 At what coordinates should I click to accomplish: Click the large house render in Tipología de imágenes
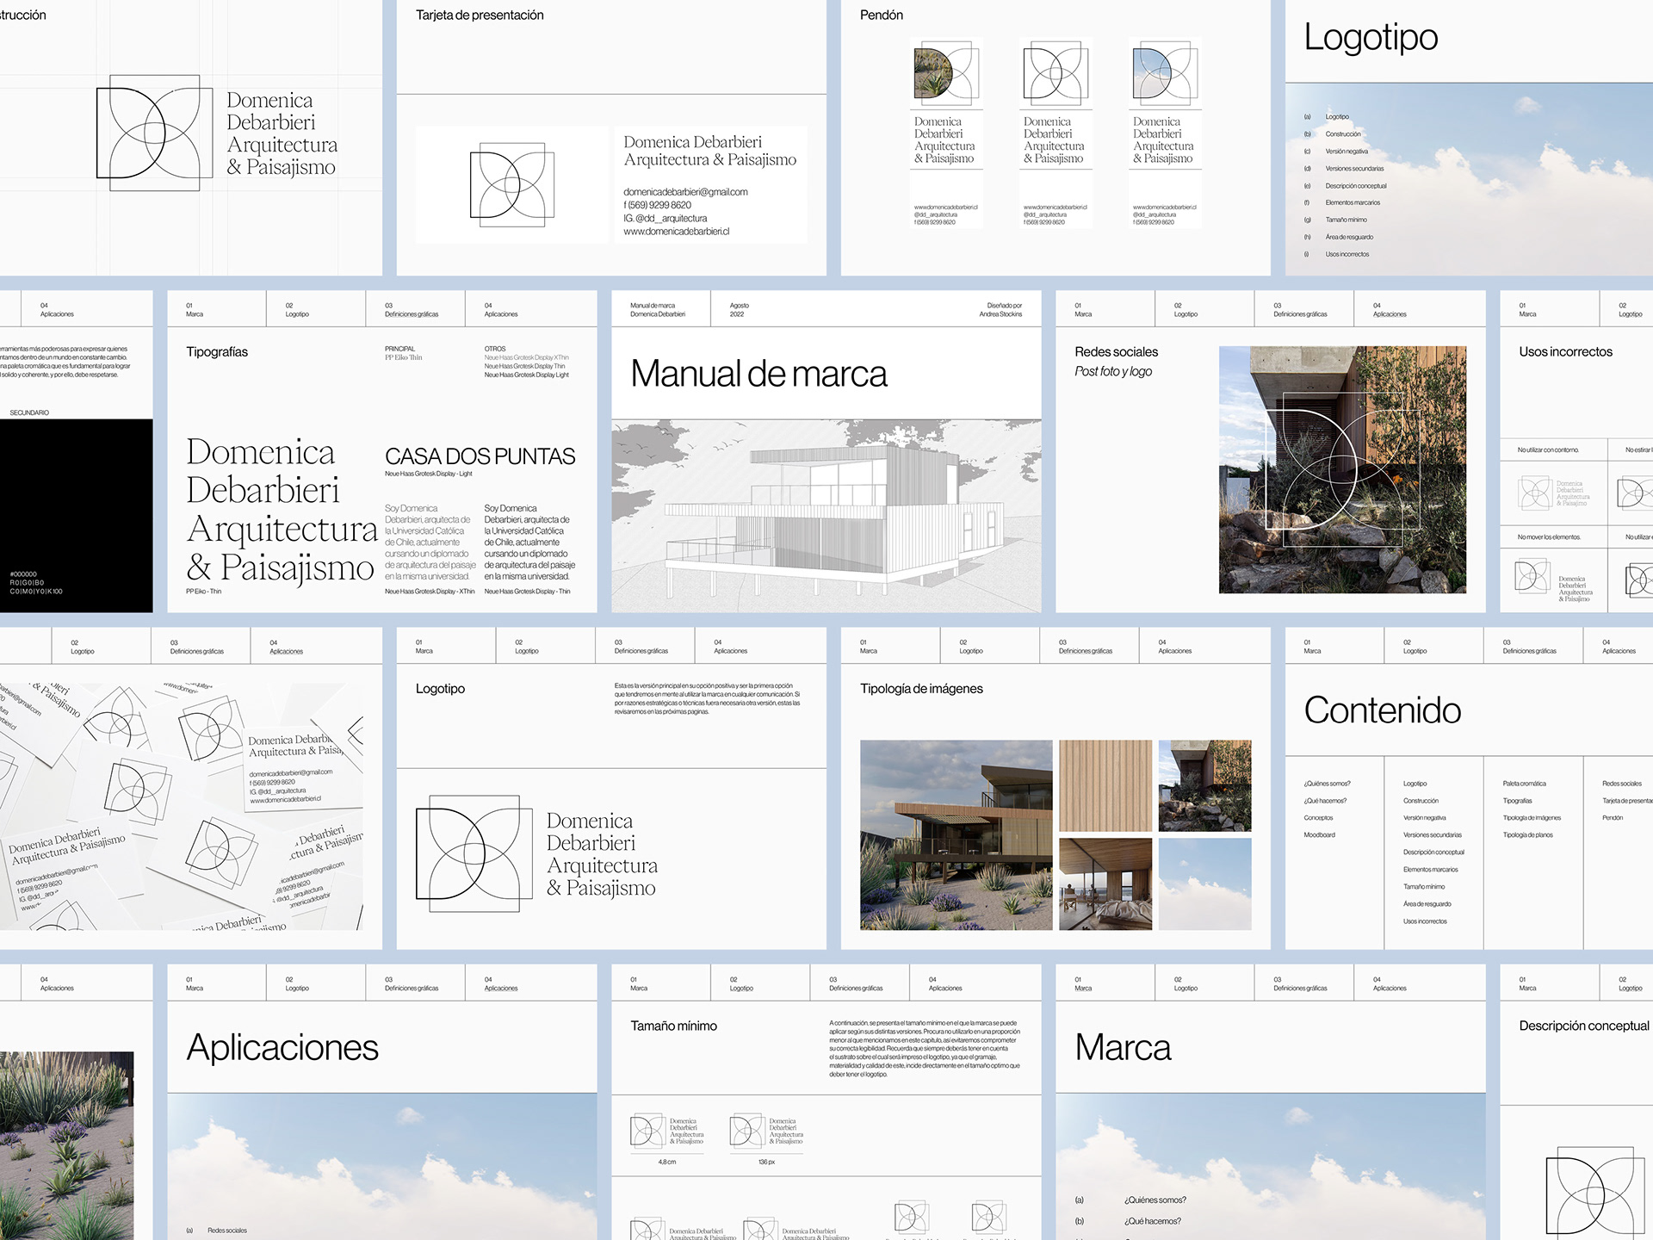(956, 835)
